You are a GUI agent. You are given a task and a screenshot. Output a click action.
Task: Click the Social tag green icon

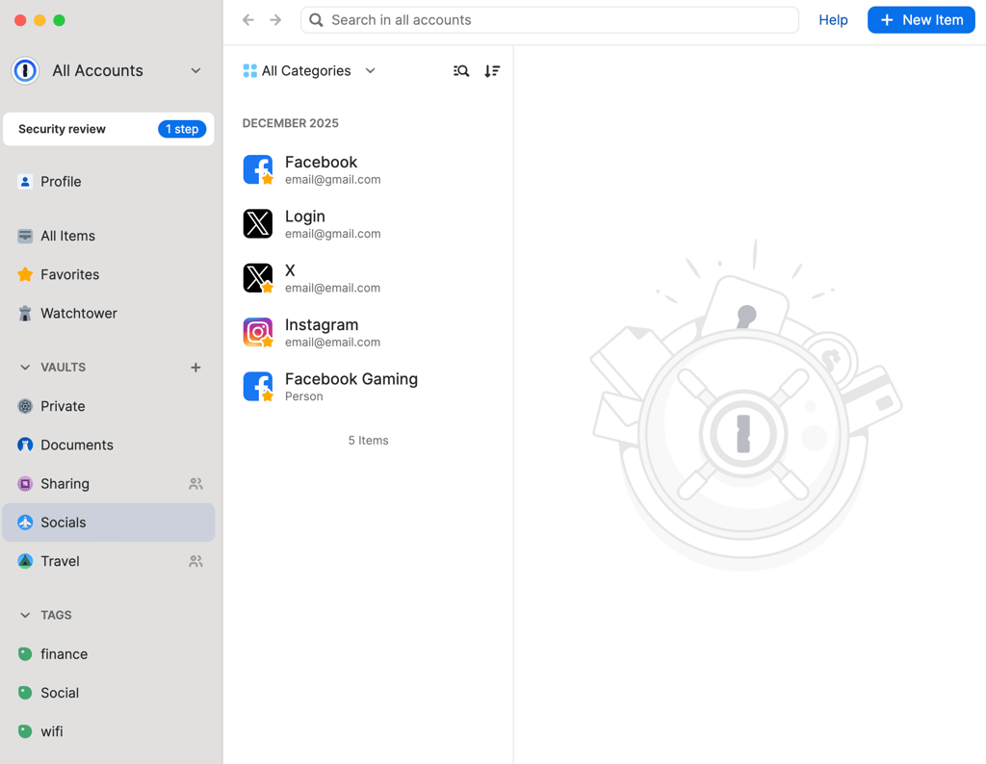[25, 693]
